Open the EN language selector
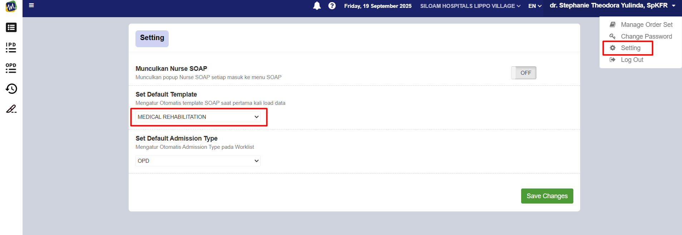682x235 pixels. 535,6
